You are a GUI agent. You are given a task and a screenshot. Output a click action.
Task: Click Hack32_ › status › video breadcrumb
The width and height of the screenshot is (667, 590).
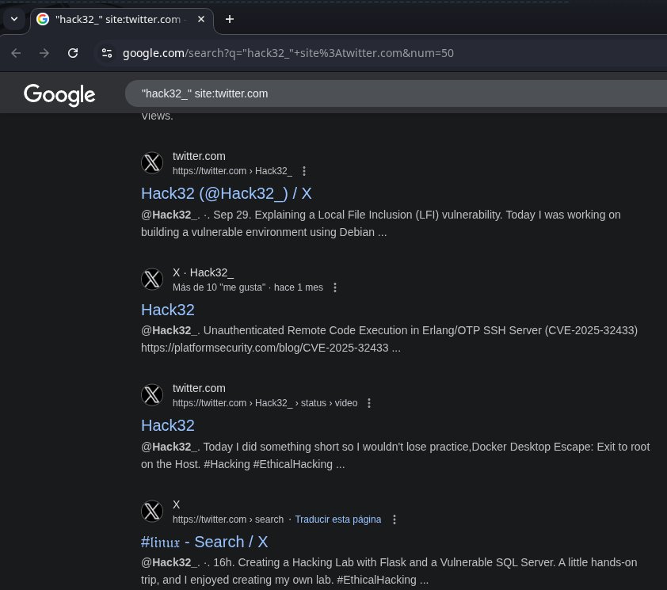265,403
